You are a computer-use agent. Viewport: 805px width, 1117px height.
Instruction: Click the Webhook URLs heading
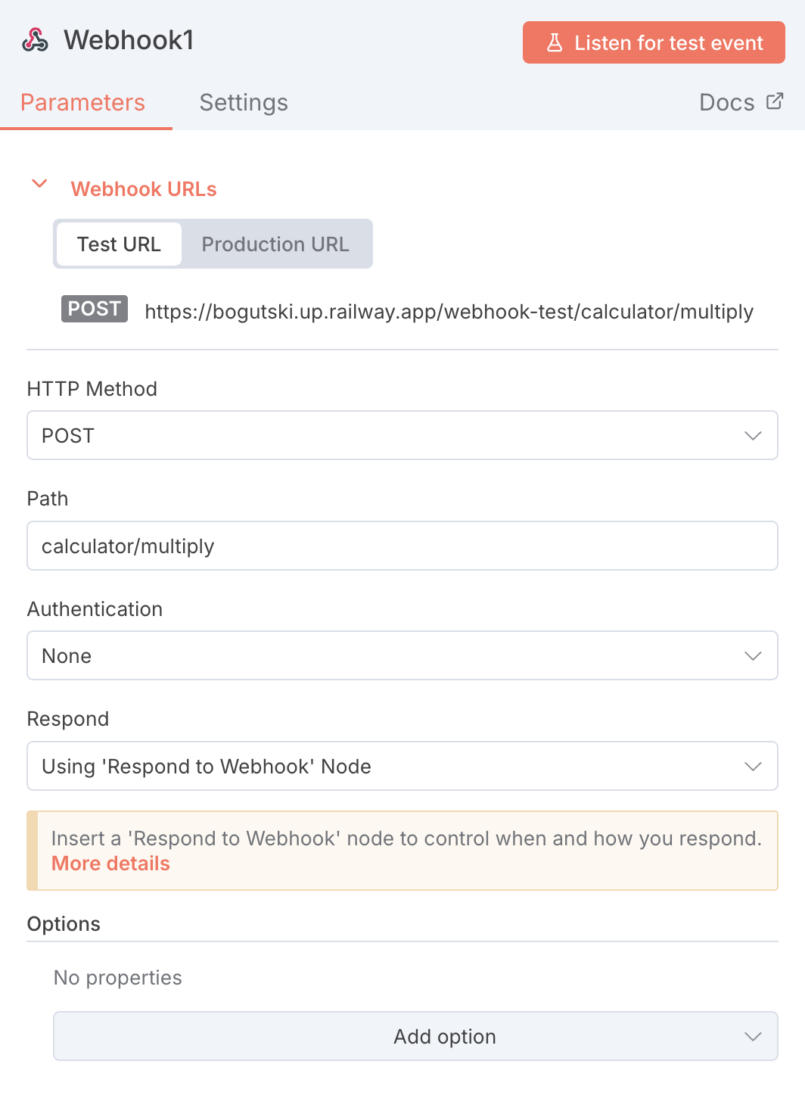point(144,189)
